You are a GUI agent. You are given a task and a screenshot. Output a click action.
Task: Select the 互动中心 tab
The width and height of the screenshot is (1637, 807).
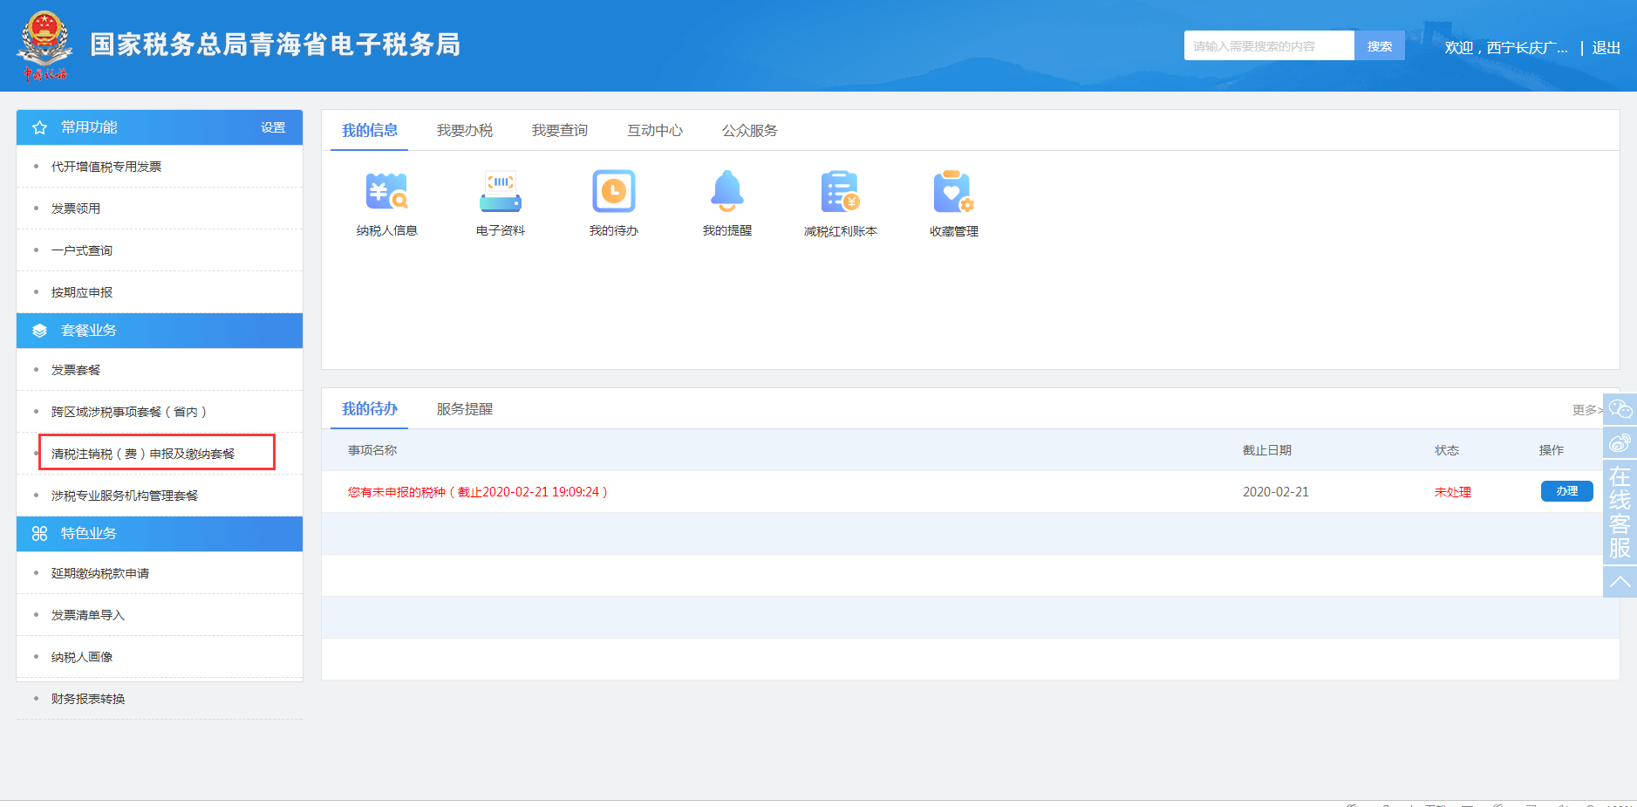(x=654, y=131)
